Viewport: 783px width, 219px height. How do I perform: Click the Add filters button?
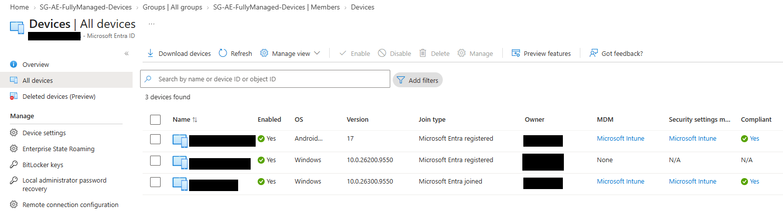(417, 80)
